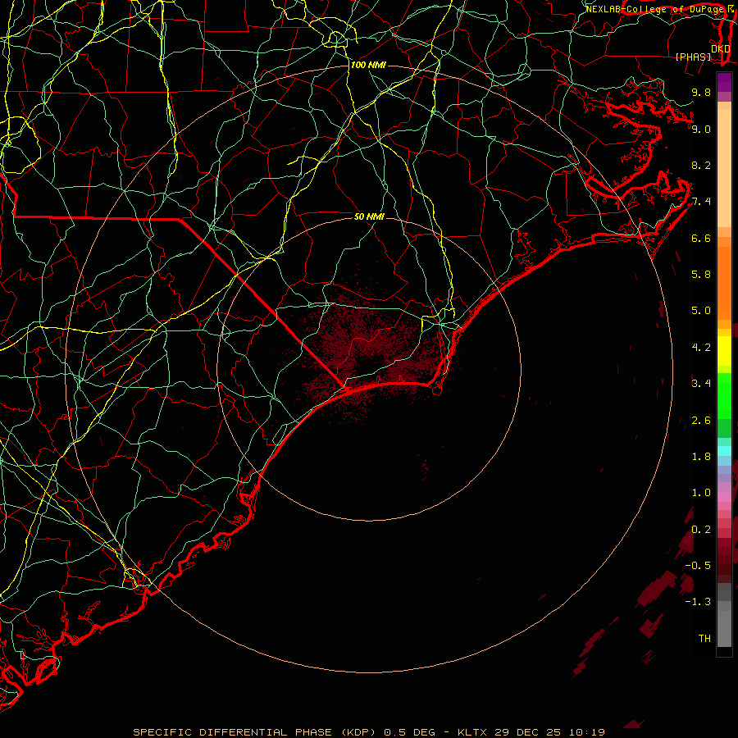Image resolution: width=738 pixels, height=738 pixels.
Task: Select the purple swatch atop the color bar
Action: click(724, 82)
